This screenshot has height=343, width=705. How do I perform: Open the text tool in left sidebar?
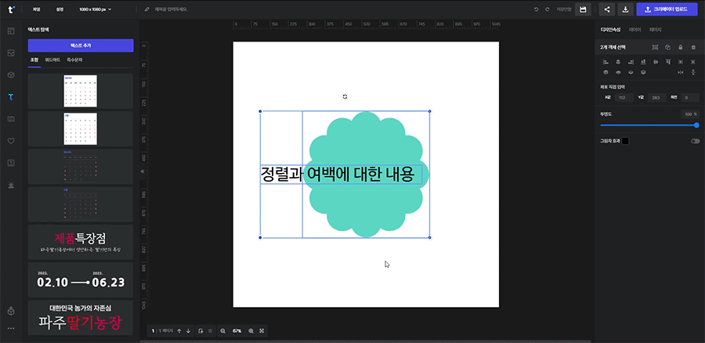pos(11,97)
